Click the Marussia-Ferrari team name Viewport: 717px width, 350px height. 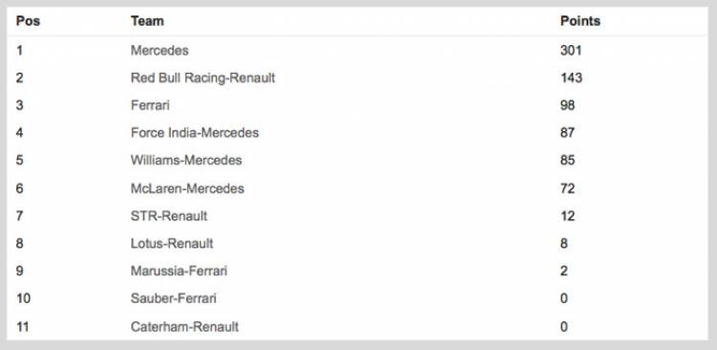point(179,271)
